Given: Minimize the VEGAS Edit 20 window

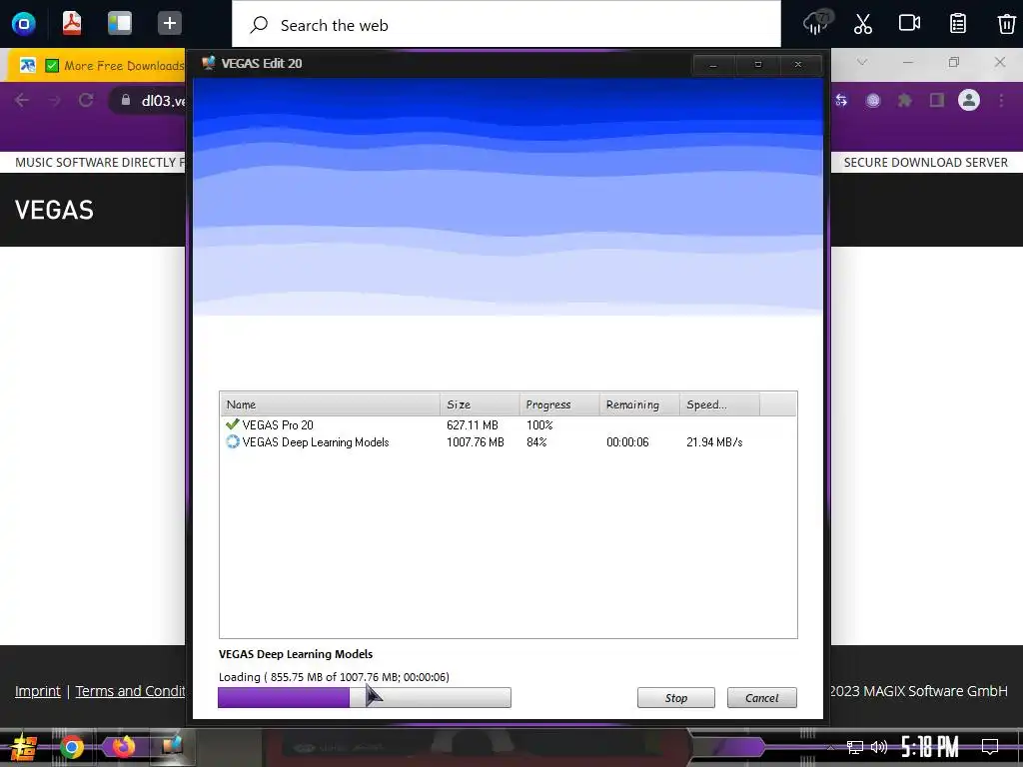Looking at the screenshot, I should point(713,65).
